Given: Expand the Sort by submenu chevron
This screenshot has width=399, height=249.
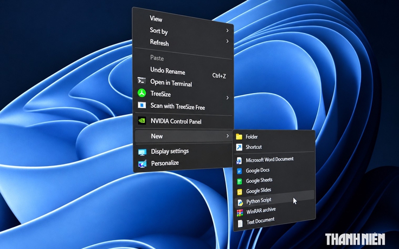Looking at the screenshot, I should pyautogui.click(x=227, y=41).
